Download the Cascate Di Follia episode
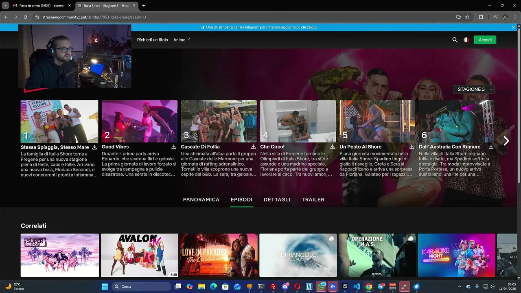Viewport: 521px width, 293px height. [x=253, y=147]
